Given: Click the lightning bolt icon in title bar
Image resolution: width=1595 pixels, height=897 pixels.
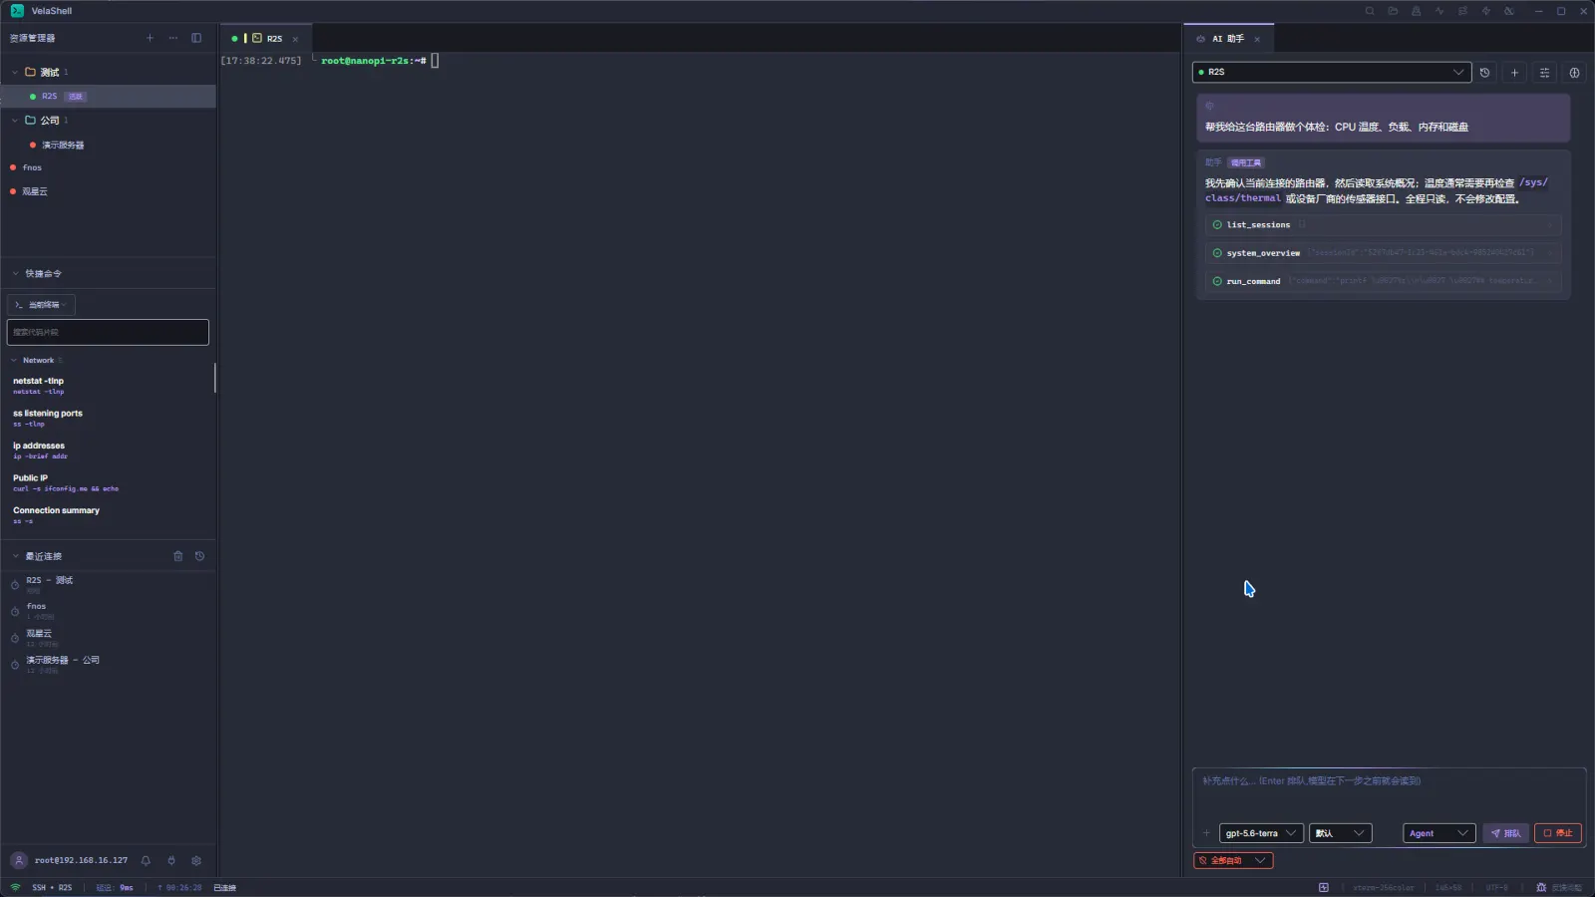Looking at the screenshot, I should click(x=1485, y=11).
